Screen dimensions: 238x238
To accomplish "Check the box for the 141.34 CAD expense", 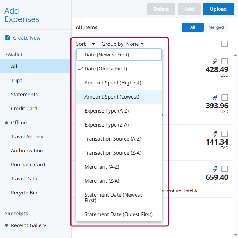I will [225, 134].
